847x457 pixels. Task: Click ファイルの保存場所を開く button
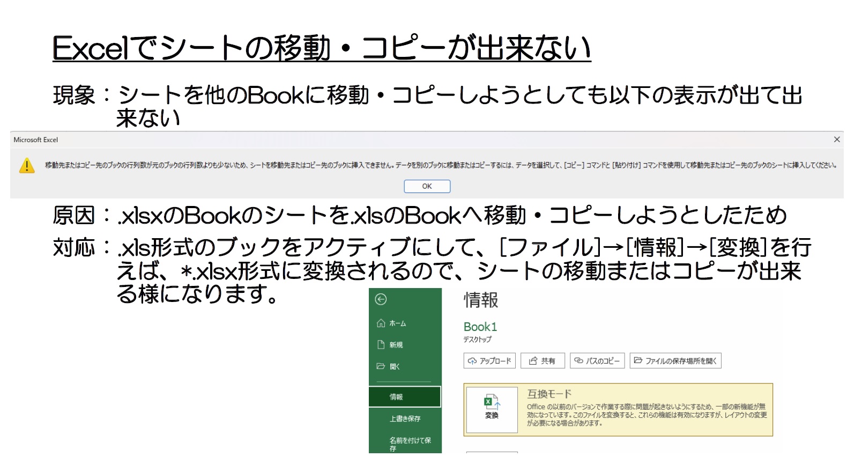click(x=675, y=361)
